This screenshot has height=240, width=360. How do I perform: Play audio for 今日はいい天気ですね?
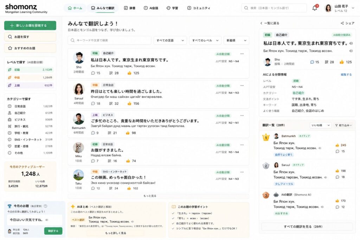(47, 220)
